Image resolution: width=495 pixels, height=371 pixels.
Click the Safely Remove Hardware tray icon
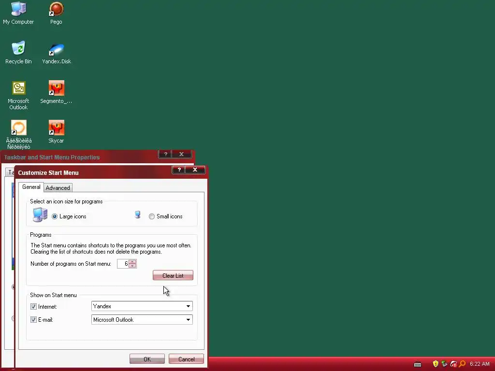(x=444, y=364)
